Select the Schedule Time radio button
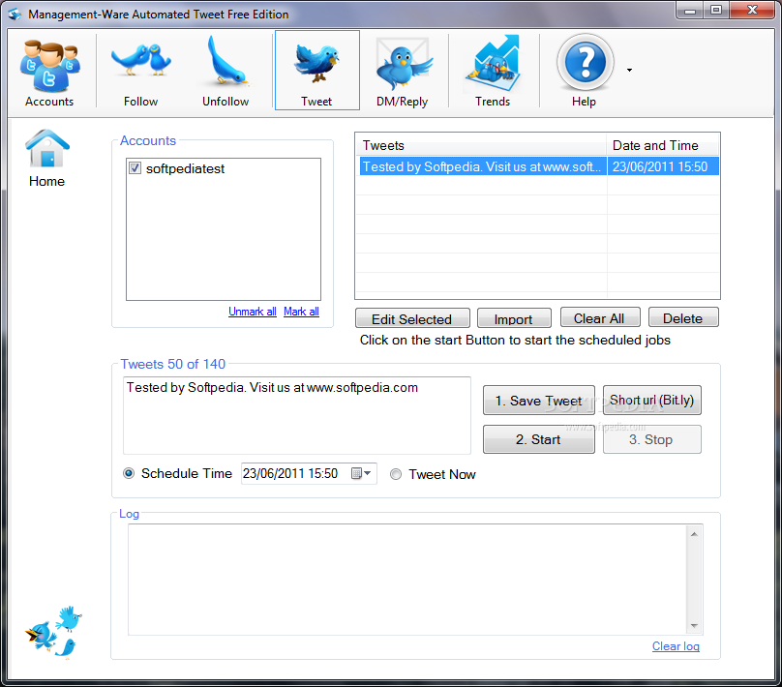The width and height of the screenshot is (782, 687). click(129, 473)
